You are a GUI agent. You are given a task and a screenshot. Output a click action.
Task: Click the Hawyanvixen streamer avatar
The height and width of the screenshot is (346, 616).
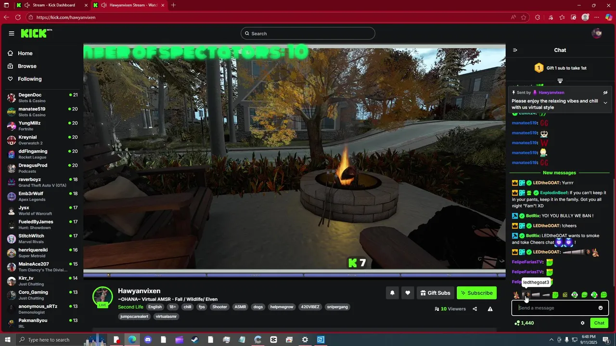103,297
